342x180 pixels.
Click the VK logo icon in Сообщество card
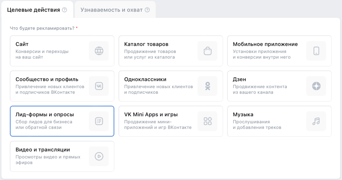(99, 86)
